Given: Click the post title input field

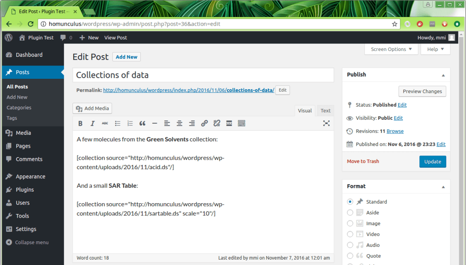Looking at the screenshot, I should [203, 75].
